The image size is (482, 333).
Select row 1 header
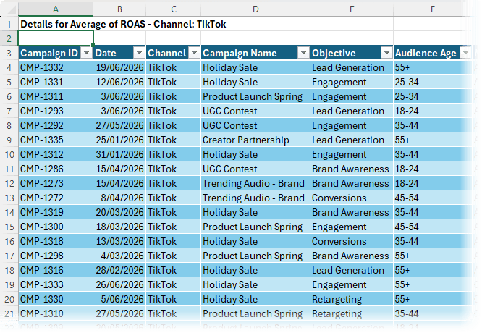[x=9, y=24]
